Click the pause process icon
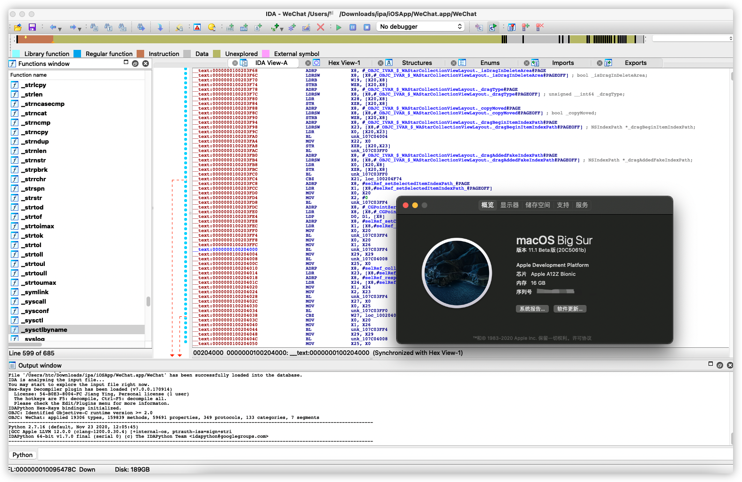Screen dimensions: 742x482 coord(353,27)
